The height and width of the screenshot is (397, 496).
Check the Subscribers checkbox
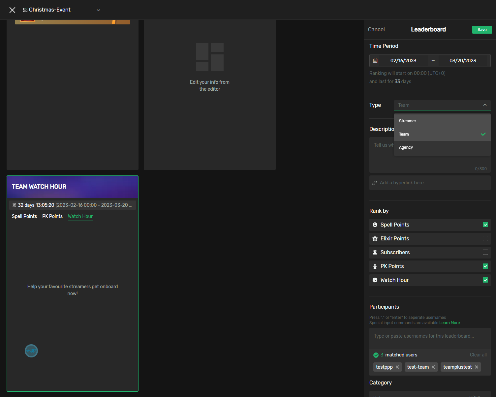(485, 252)
